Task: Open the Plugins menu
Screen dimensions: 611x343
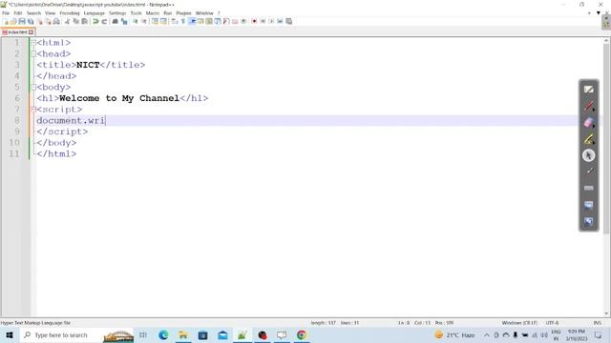Action: point(183,12)
